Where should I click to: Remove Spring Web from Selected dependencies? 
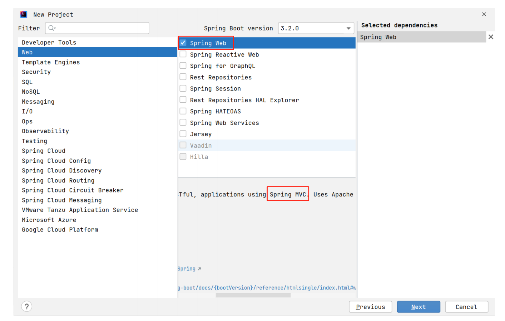[x=491, y=37]
